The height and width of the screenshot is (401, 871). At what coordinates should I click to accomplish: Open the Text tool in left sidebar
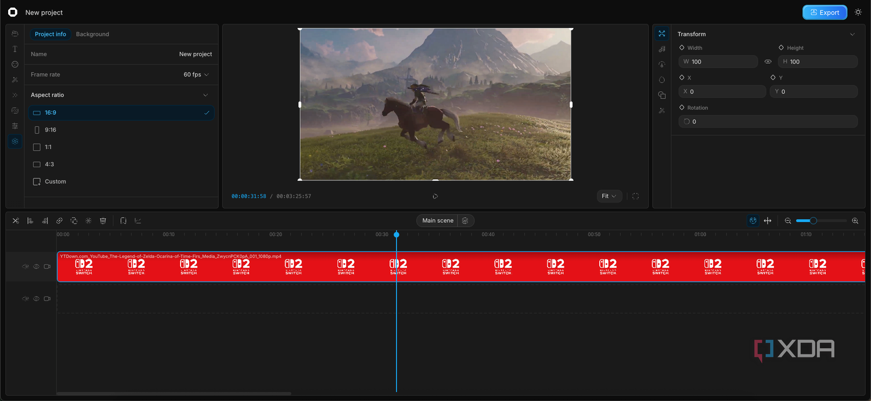click(15, 49)
